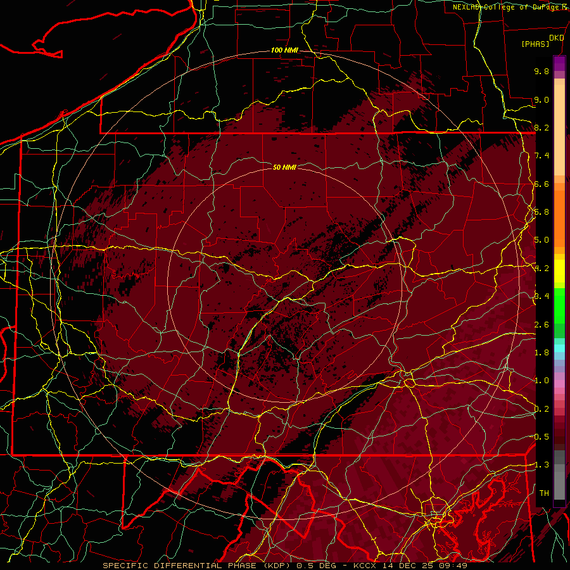Click the -1.3 value on color scale
This screenshot has height=570, width=570.
point(541,465)
